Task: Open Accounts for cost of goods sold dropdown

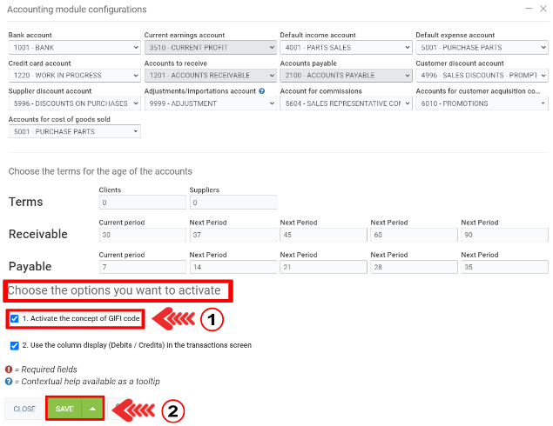Action: click(x=74, y=131)
